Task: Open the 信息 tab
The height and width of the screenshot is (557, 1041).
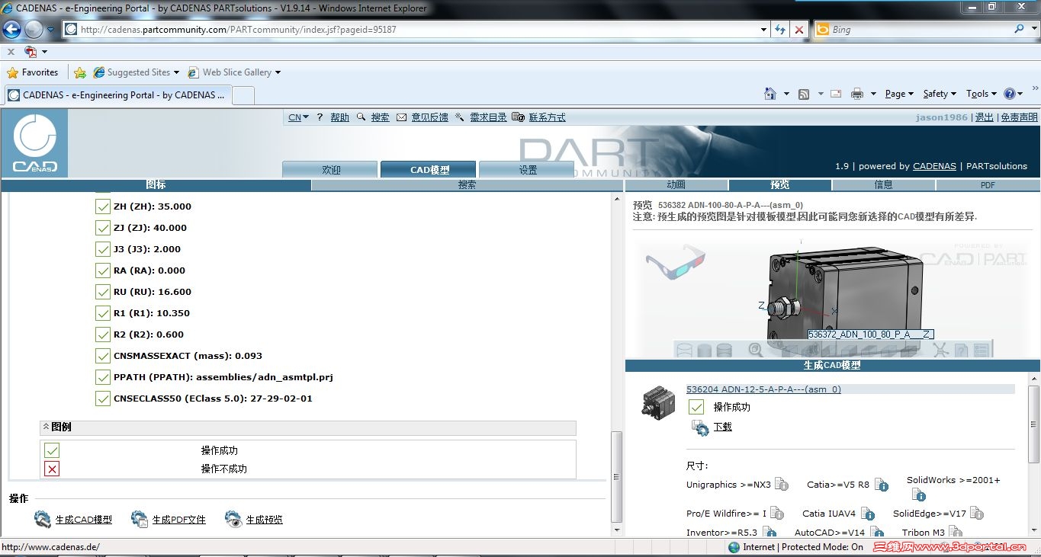Action: coord(883,185)
